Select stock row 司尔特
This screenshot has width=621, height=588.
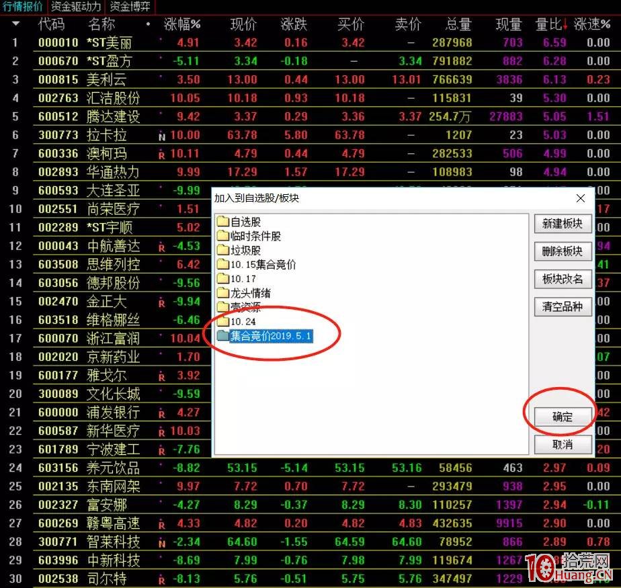[310, 579]
